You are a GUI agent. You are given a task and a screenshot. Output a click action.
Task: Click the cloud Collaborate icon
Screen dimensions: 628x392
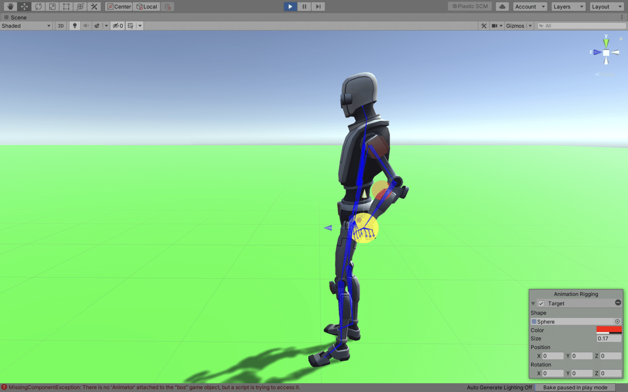pyautogui.click(x=502, y=6)
